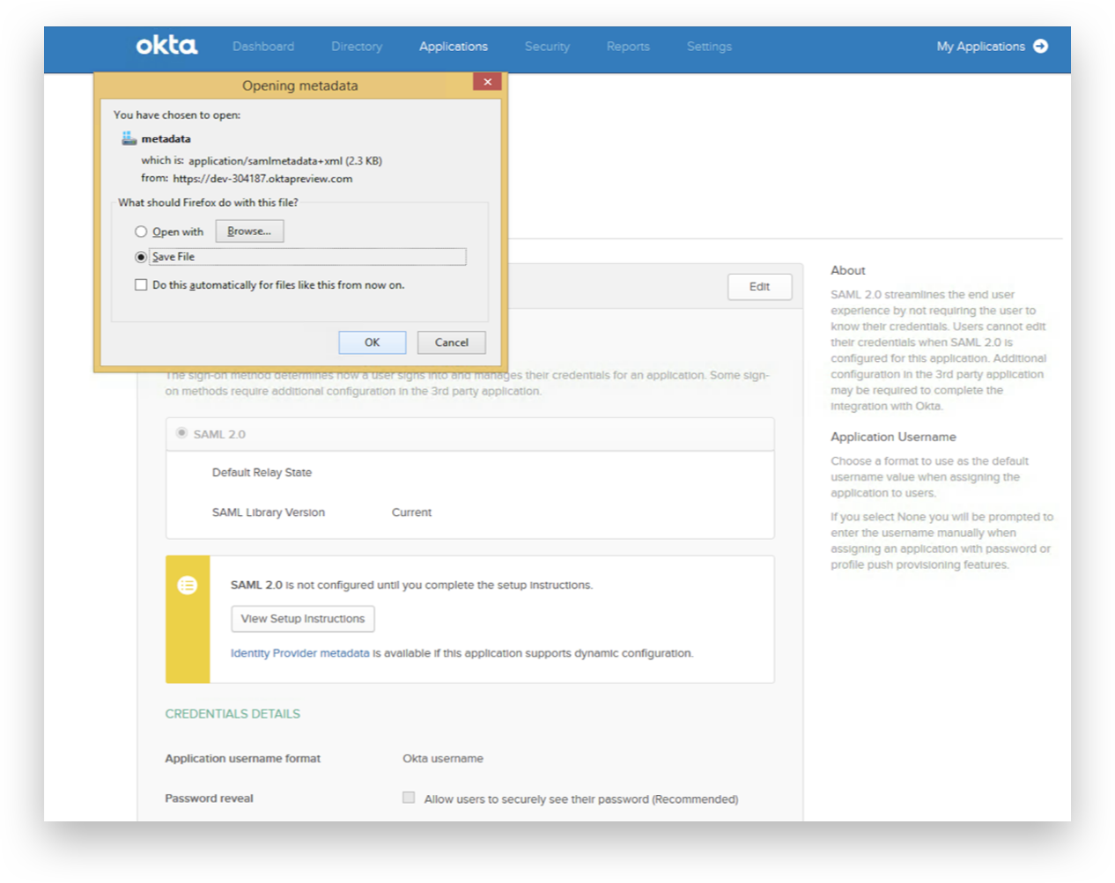Viewport: 1115px width, 883px height.
Task: Click View Setup Instructions button
Action: 303,619
